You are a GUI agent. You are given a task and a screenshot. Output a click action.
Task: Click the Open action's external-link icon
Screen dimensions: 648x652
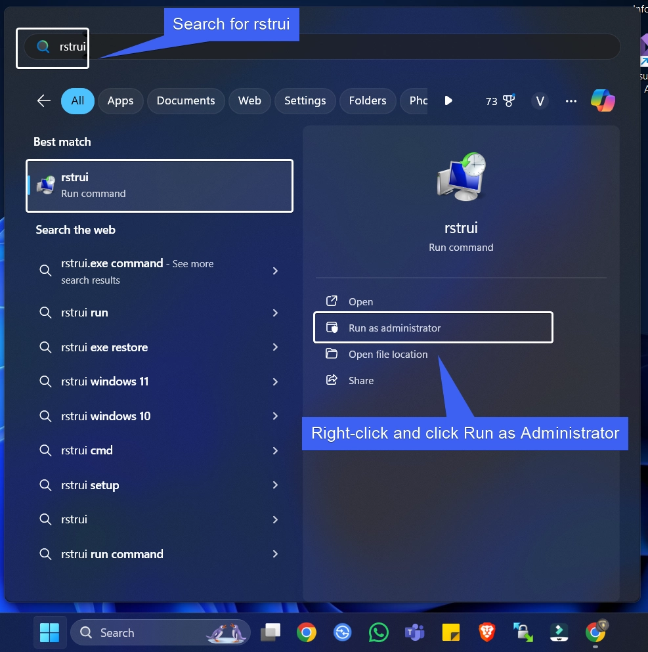[332, 301]
